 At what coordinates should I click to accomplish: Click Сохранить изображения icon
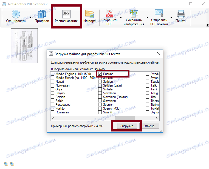[x=134, y=13]
